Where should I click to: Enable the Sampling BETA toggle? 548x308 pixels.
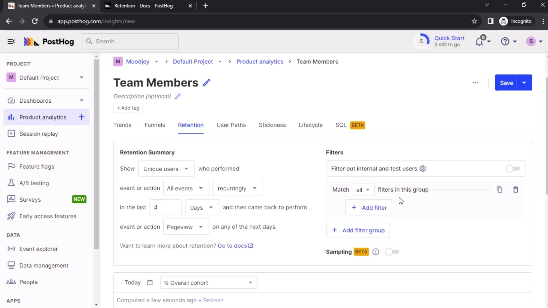click(392, 251)
